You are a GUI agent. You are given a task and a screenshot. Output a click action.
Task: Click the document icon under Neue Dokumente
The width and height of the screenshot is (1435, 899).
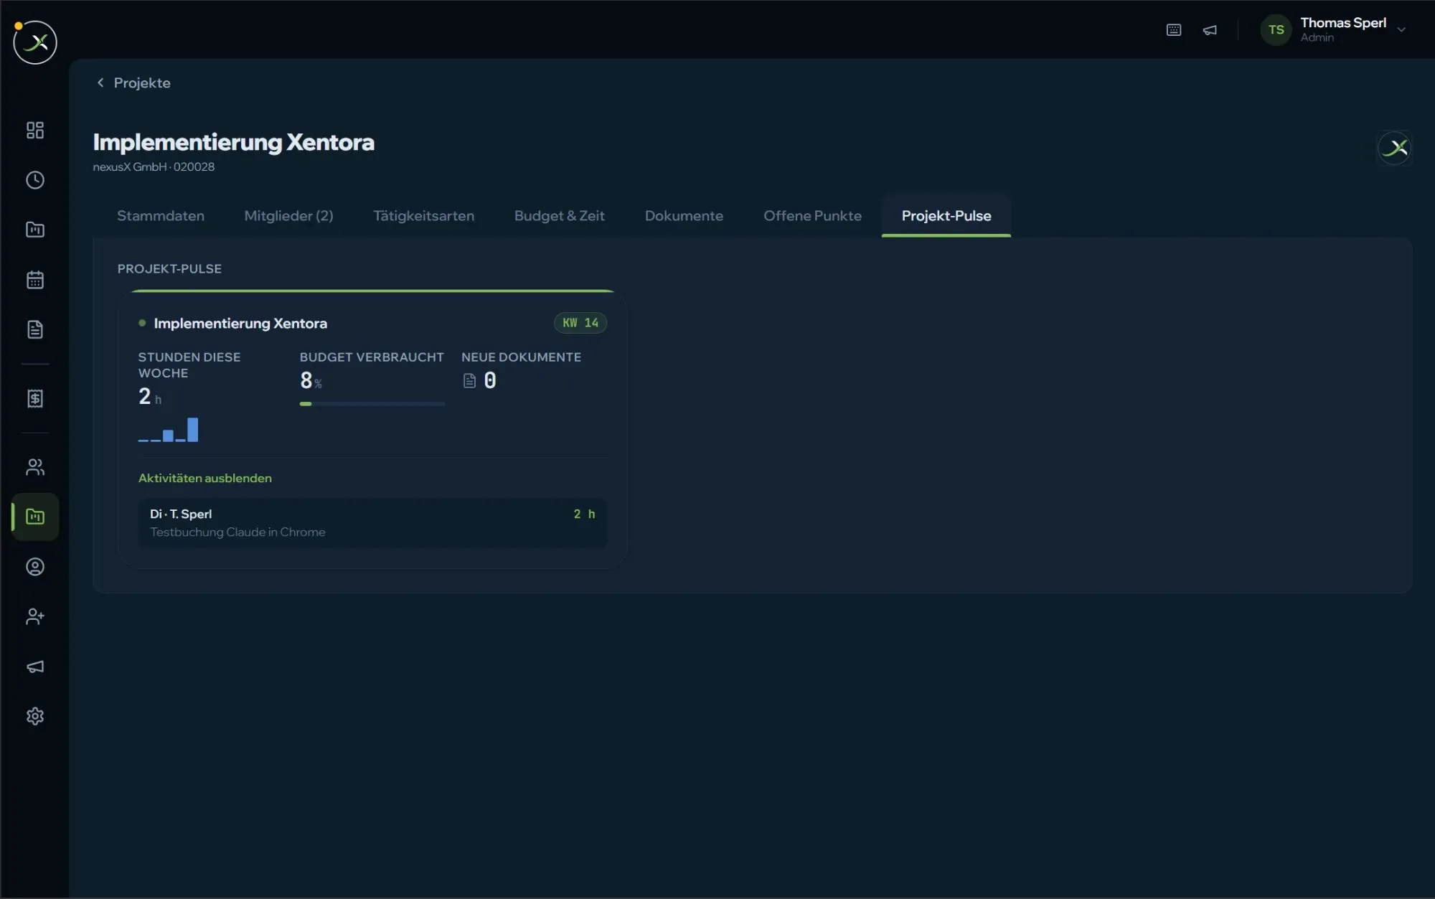pos(469,381)
